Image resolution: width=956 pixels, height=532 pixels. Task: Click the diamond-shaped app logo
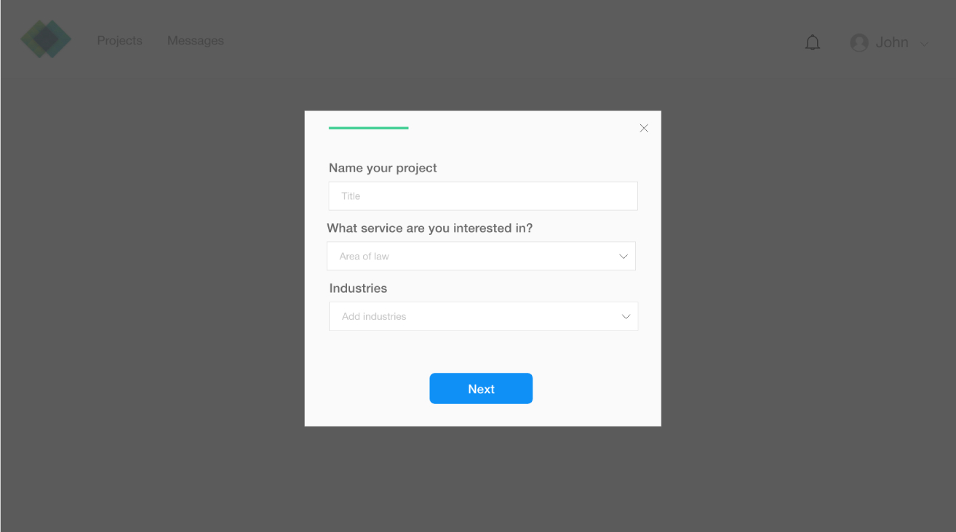tap(46, 39)
